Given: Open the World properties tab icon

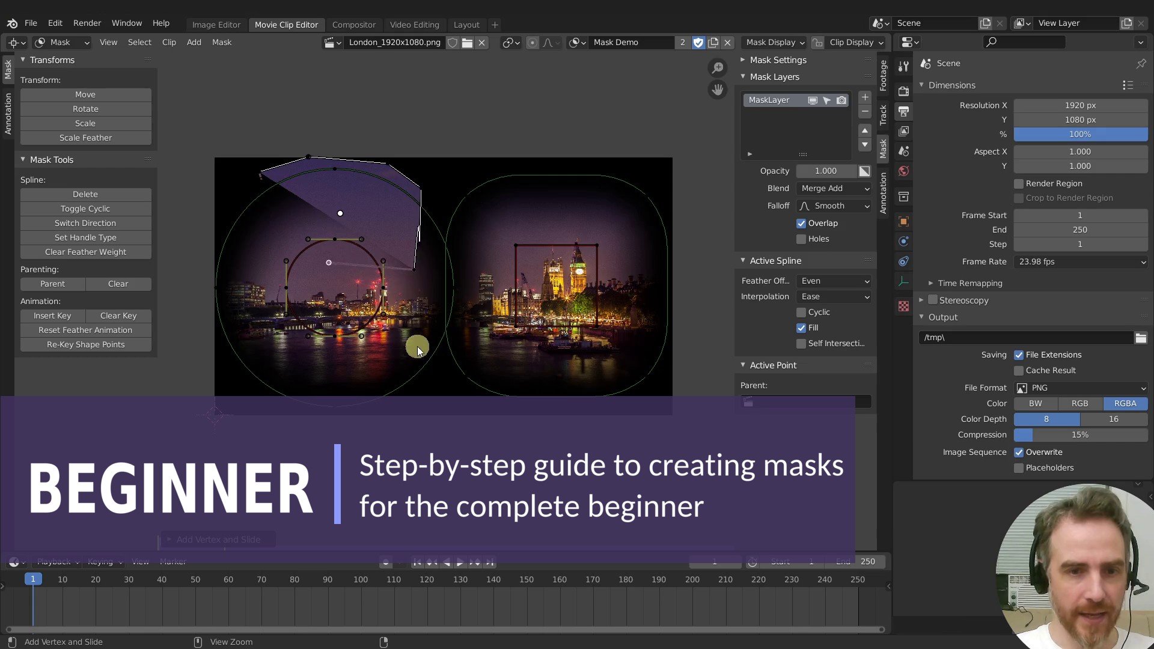Looking at the screenshot, I should (x=903, y=171).
